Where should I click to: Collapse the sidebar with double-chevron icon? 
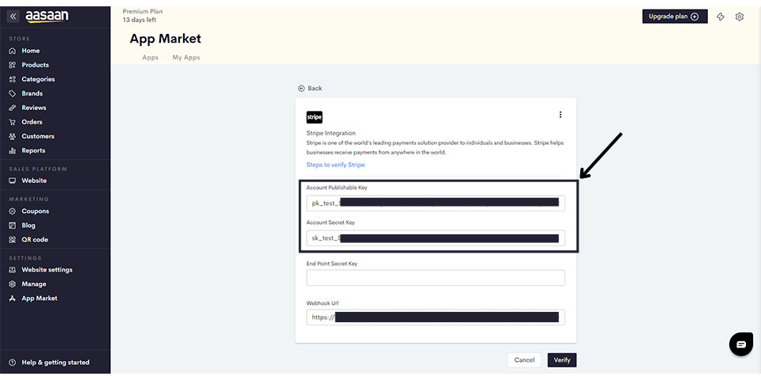click(x=13, y=16)
